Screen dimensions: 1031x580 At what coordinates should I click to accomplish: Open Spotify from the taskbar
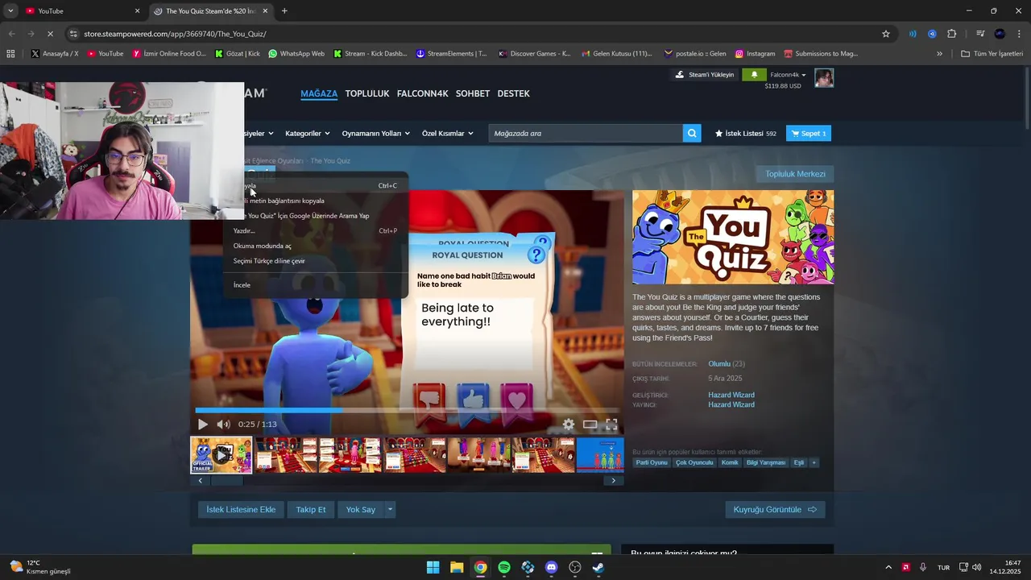tap(504, 567)
